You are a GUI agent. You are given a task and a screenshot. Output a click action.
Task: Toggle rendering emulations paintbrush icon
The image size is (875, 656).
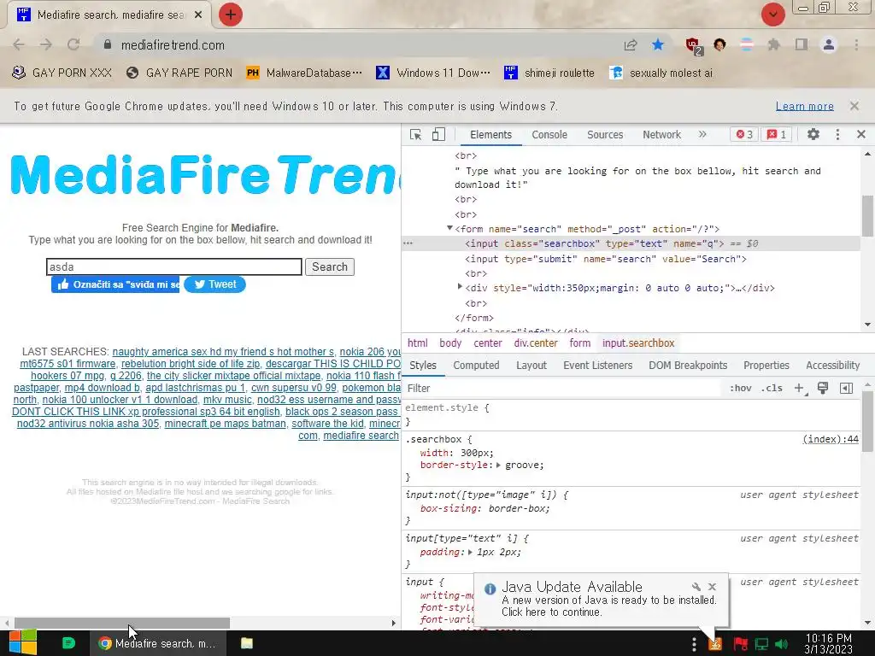823,389
